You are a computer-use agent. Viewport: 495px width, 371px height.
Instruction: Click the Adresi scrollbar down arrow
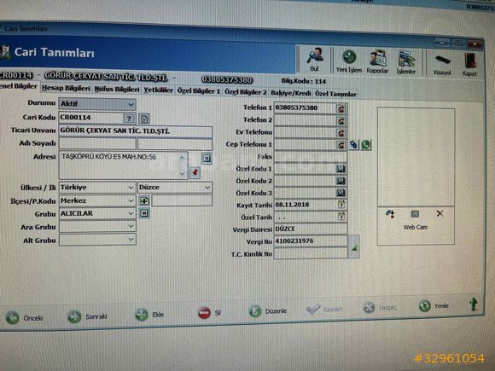tap(182, 174)
